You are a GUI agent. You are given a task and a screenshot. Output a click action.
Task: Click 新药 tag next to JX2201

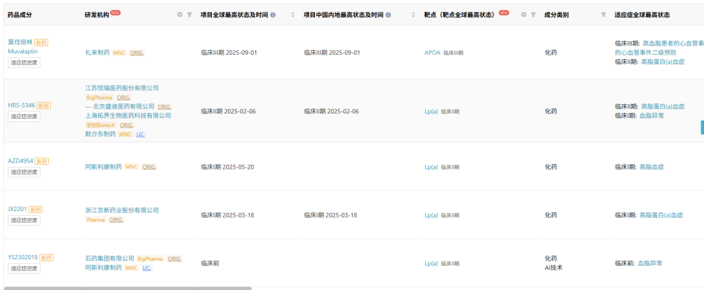point(36,209)
